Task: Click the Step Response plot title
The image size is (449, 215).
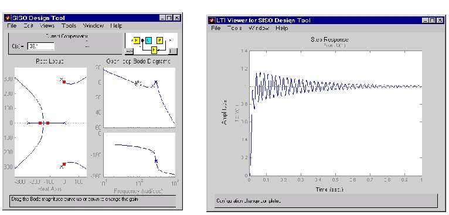Action: pyautogui.click(x=329, y=39)
